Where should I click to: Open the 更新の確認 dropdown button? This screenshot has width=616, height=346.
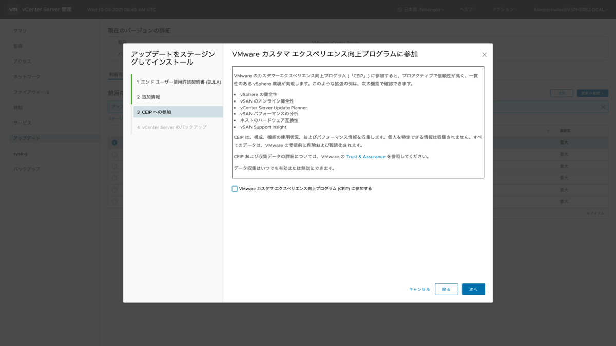tap(592, 93)
